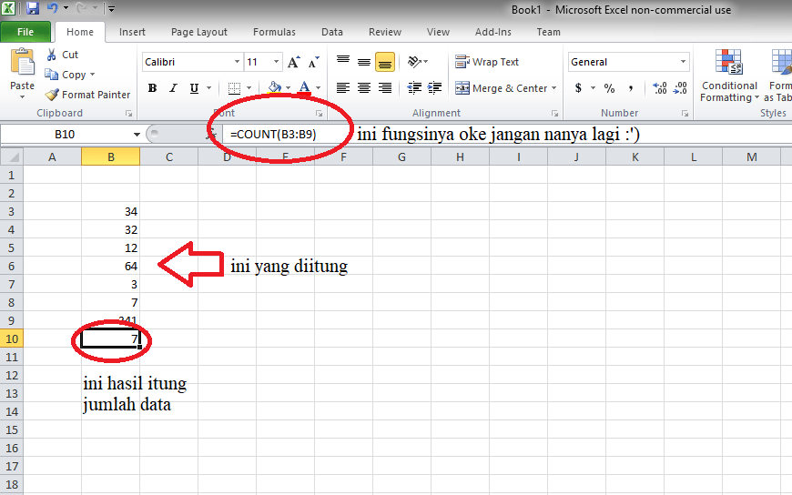Open the General number format dropdown
This screenshot has height=495, width=792.
[x=683, y=62]
